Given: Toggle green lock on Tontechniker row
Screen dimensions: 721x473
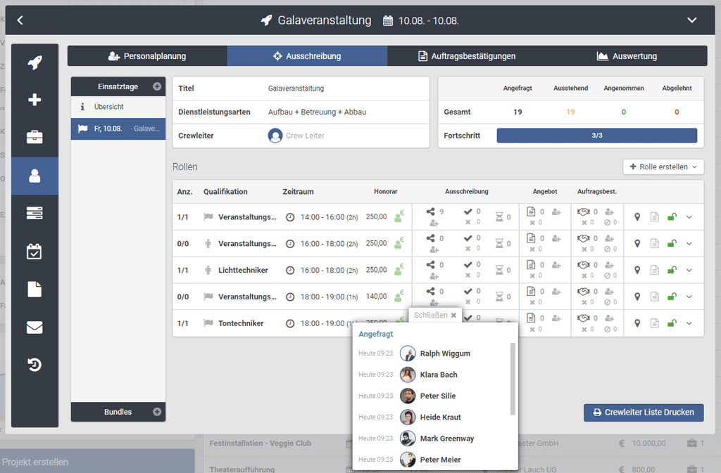Looking at the screenshot, I should coord(672,323).
